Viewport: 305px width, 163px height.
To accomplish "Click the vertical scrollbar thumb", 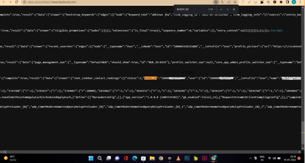I will (x=303, y=133).
